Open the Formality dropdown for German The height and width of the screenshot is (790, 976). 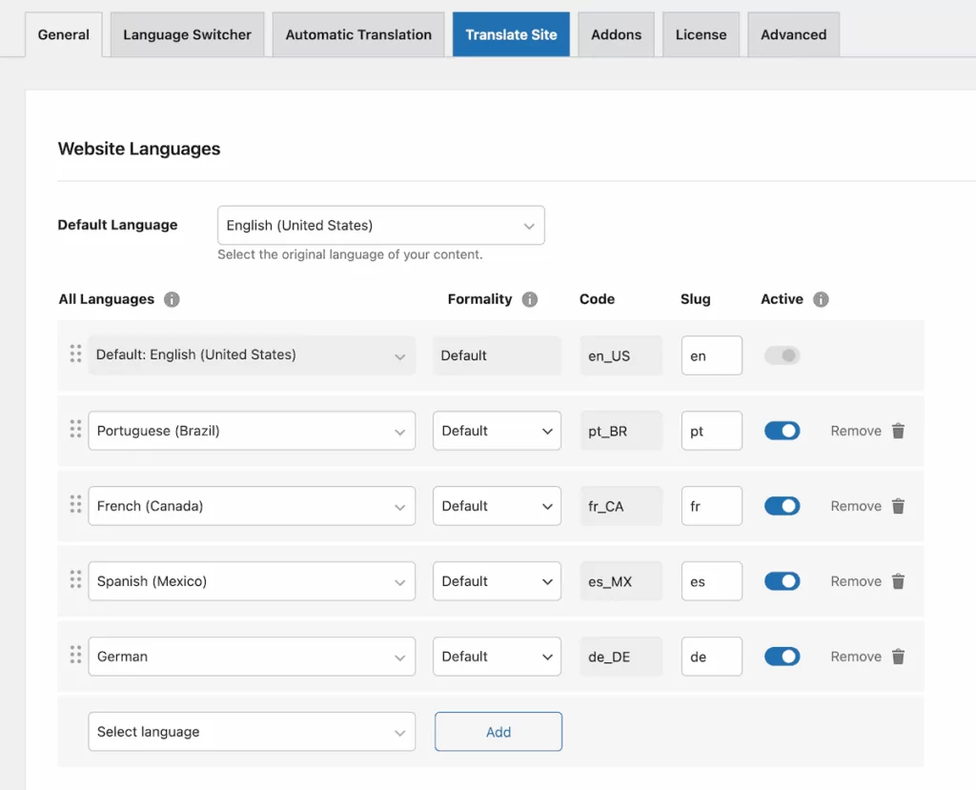[x=497, y=657]
